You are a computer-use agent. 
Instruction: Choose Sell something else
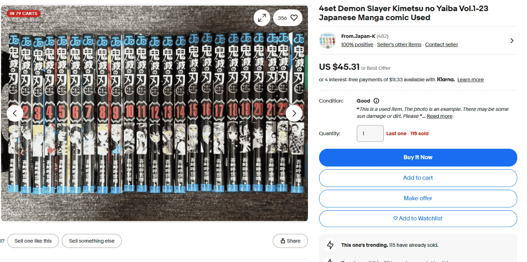pos(91,241)
